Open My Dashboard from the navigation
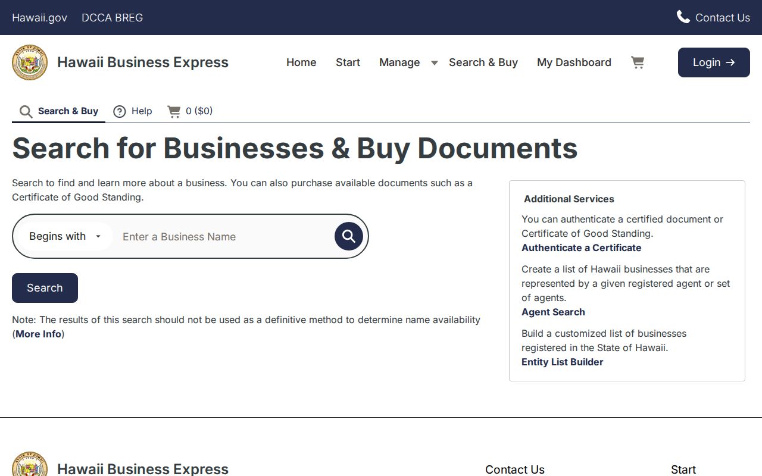Image resolution: width=762 pixels, height=476 pixels. click(x=574, y=62)
